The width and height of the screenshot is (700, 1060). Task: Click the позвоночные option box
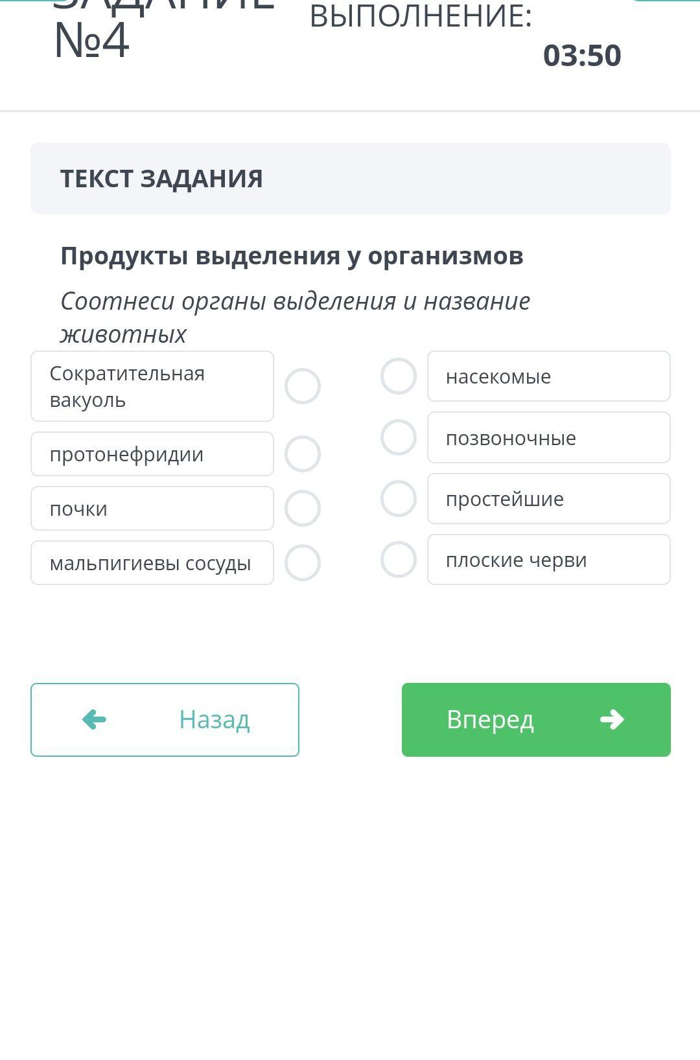coord(548,437)
